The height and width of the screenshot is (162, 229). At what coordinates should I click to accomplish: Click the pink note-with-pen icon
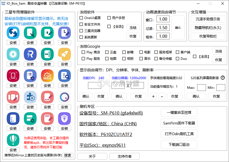(x=47, y=119)
